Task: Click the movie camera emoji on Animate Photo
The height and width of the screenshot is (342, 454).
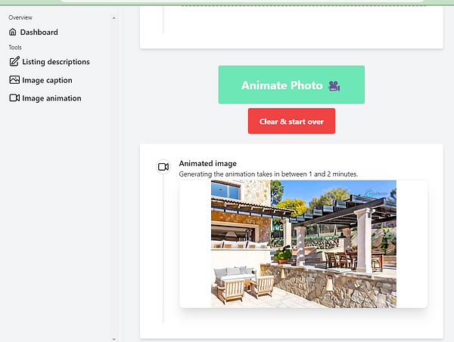Action: click(x=334, y=86)
